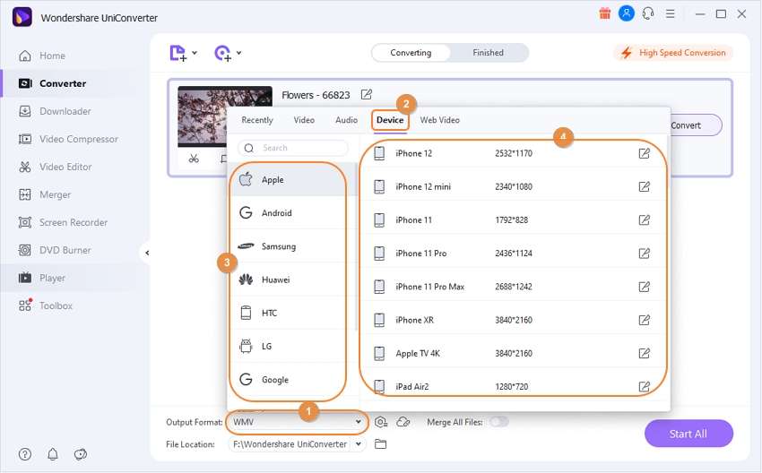Switch to the Converting tab
The width and height of the screenshot is (762, 473).
point(411,53)
